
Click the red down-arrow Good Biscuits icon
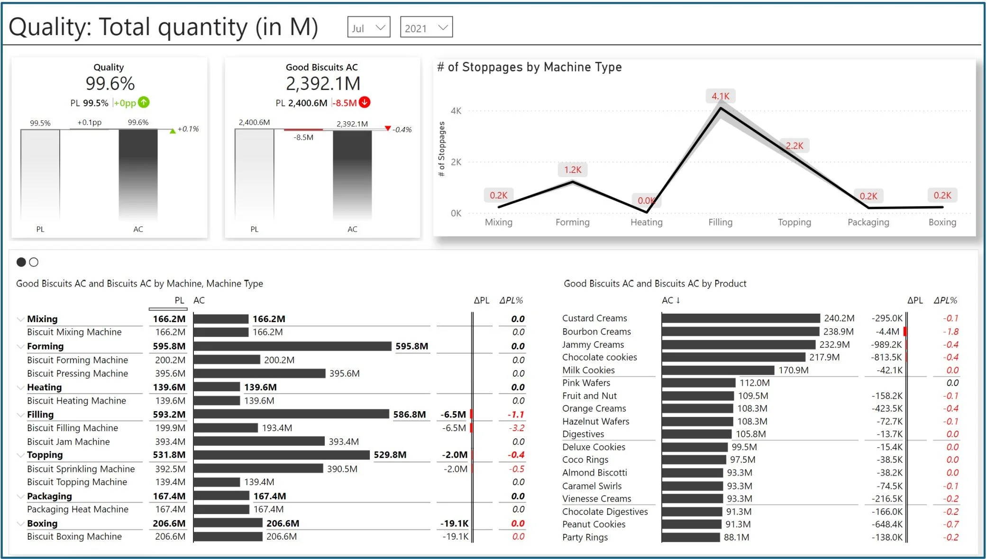click(x=365, y=102)
